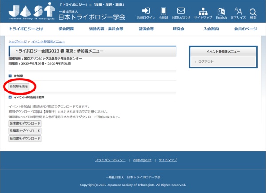266x193 pixels.
Task: Open the 講演会等 navigation item
Action: point(146,29)
